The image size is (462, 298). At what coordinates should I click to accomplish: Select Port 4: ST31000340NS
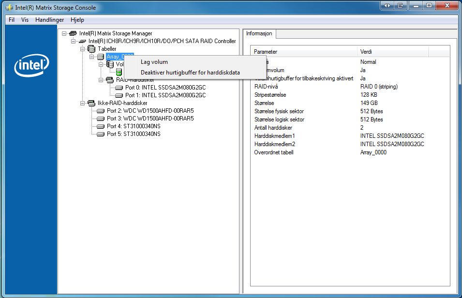click(x=134, y=126)
